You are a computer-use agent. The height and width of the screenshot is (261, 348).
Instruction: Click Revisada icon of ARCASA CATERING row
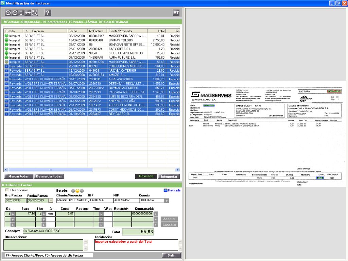point(6,71)
